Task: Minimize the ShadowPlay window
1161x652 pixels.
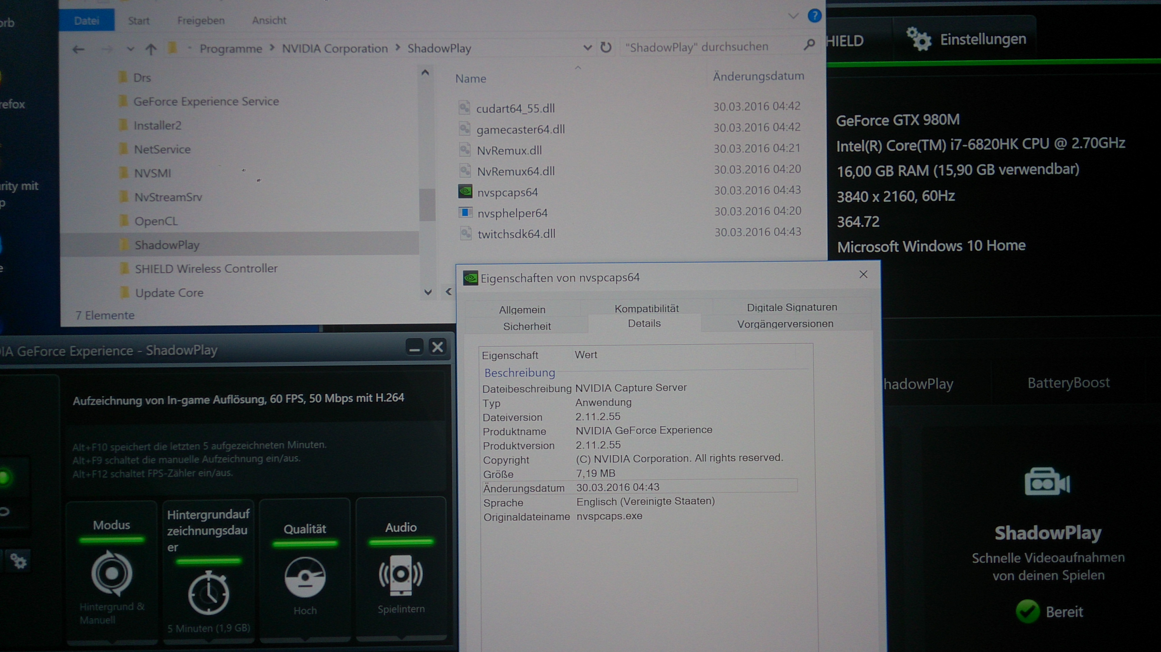Action: (x=414, y=347)
